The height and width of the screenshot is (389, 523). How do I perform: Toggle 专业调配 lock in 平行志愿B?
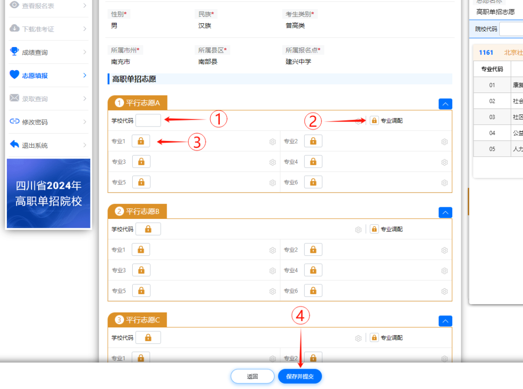point(374,229)
